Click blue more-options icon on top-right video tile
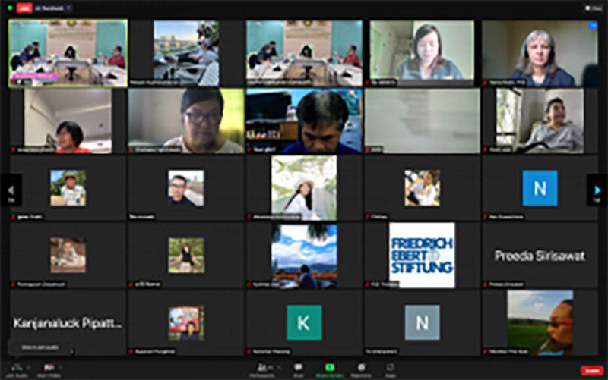 pos(593,26)
